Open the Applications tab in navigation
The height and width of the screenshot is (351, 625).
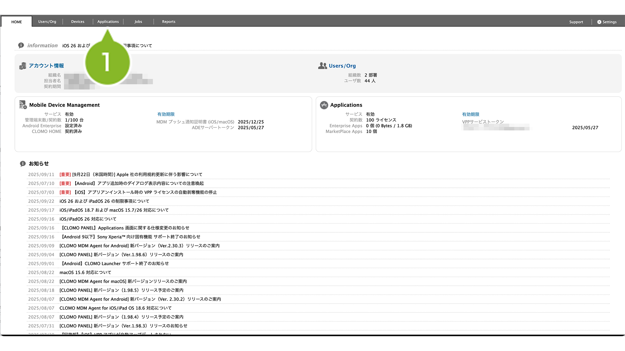108,22
